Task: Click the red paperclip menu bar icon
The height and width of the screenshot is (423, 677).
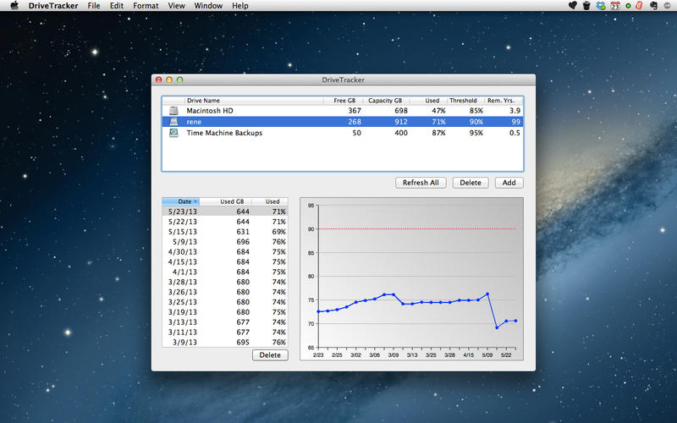Action: pyautogui.click(x=640, y=6)
